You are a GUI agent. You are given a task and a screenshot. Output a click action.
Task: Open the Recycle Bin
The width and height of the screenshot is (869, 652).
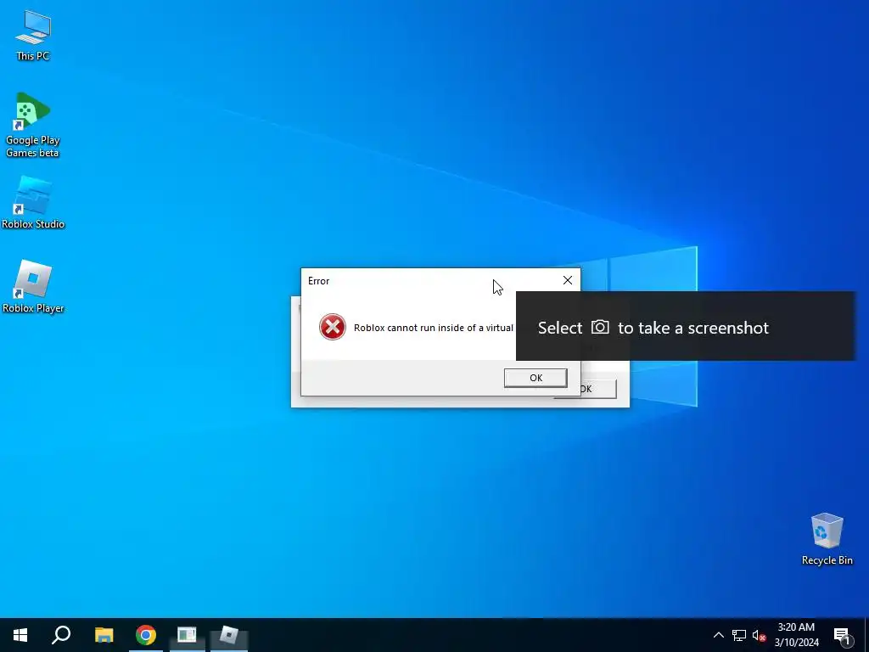tap(827, 539)
